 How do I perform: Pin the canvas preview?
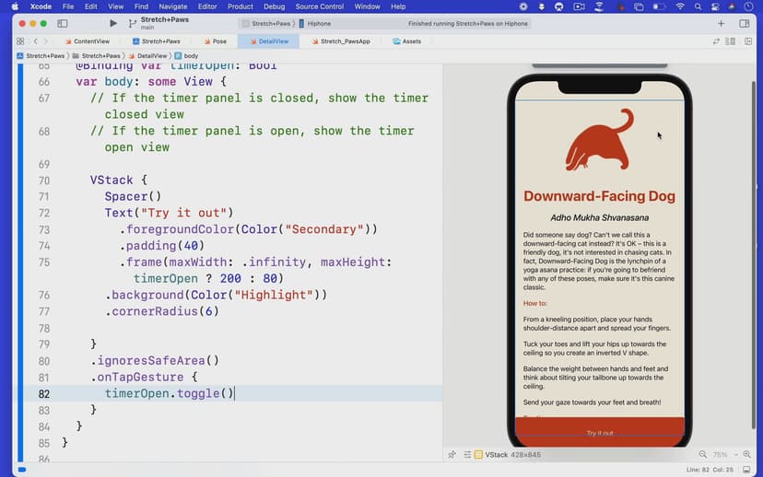point(452,455)
